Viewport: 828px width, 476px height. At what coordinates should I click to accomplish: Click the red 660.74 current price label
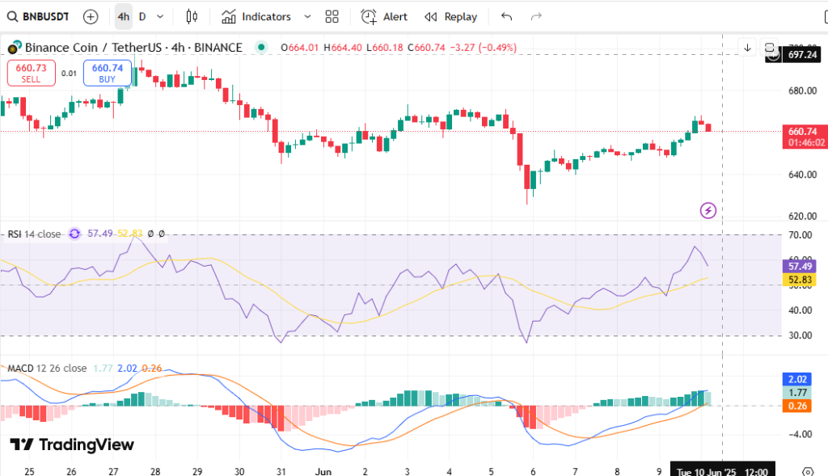[805, 137]
